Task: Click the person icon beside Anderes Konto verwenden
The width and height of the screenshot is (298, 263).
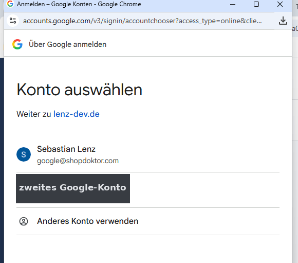Action: coord(24,221)
